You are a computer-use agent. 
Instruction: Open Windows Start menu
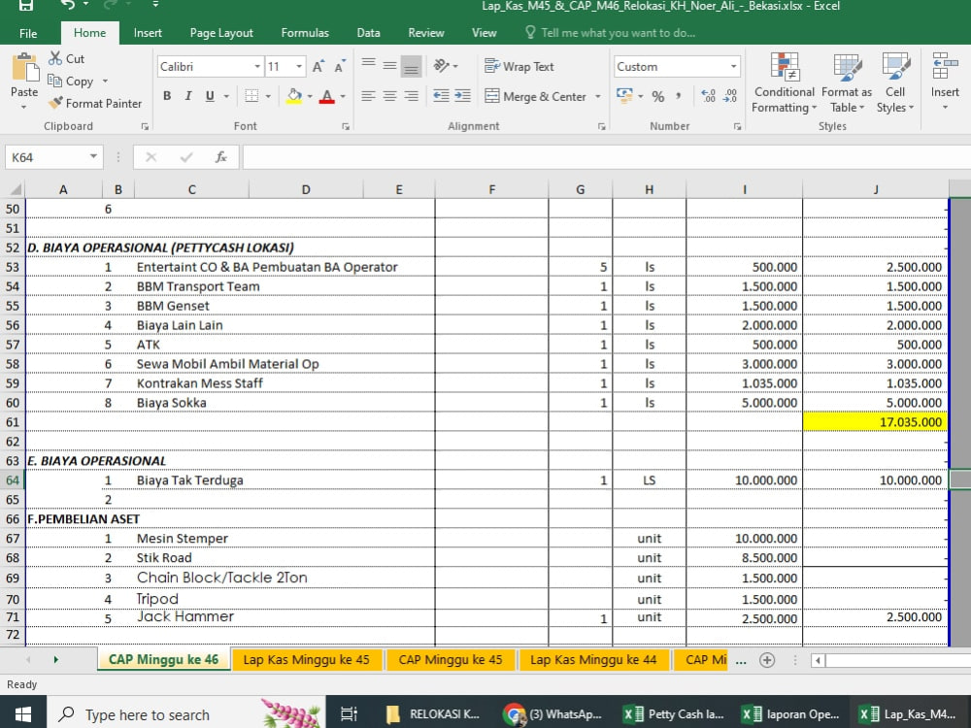point(23,713)
